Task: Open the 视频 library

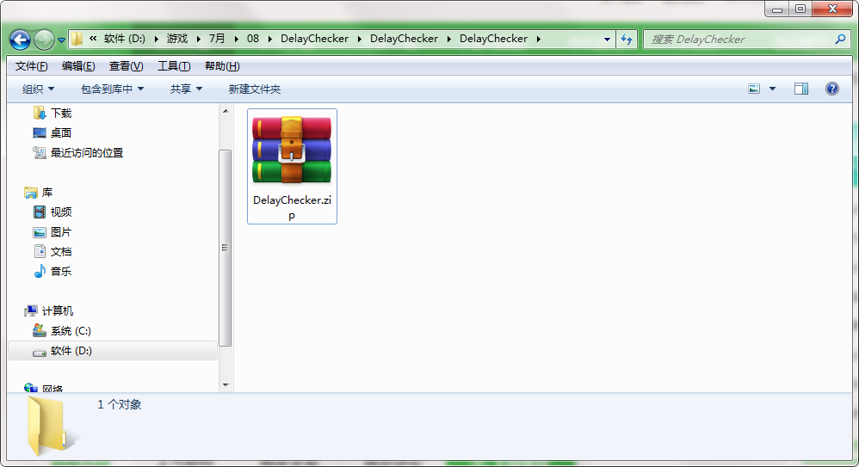Action: click(61, 212)
